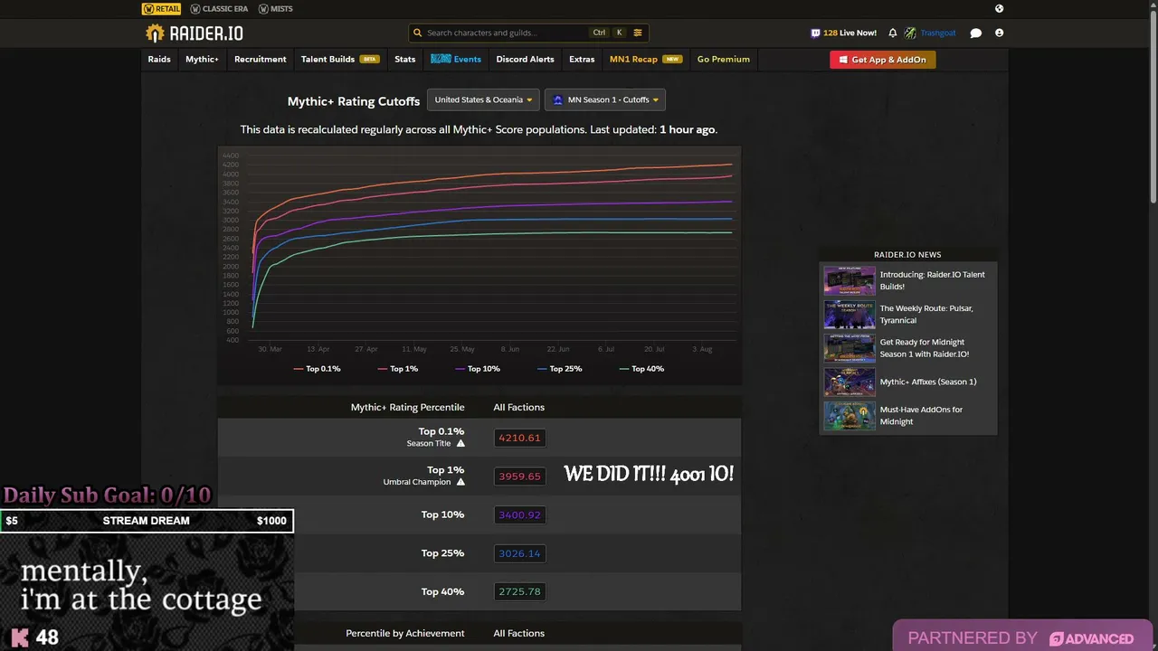Click the search magnifier icon

417,33
